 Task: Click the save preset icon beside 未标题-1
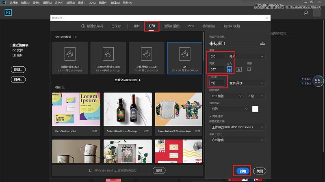click(262, 44)
